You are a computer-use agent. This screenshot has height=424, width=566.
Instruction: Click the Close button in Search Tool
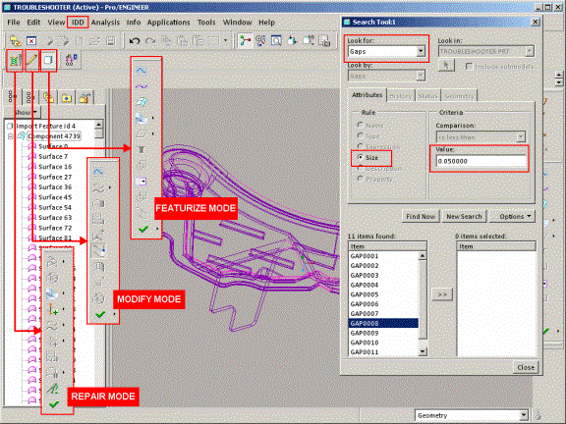pos(526,367)
